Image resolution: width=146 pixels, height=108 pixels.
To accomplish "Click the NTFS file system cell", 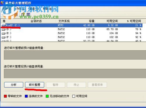I will point(60,25).
